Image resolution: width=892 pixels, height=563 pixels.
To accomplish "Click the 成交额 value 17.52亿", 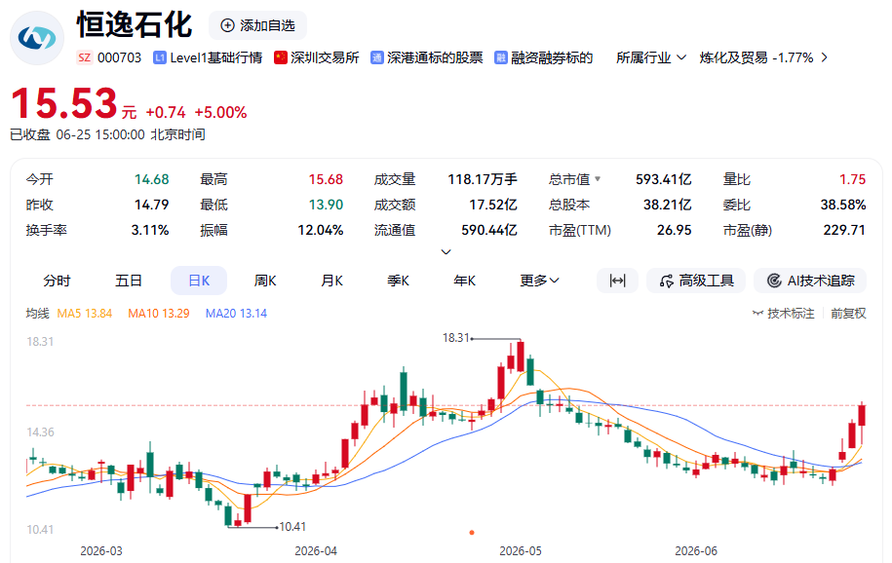I will pos(492,205).
